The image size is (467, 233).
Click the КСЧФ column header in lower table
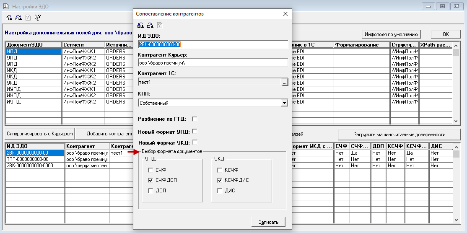(395, 146)
